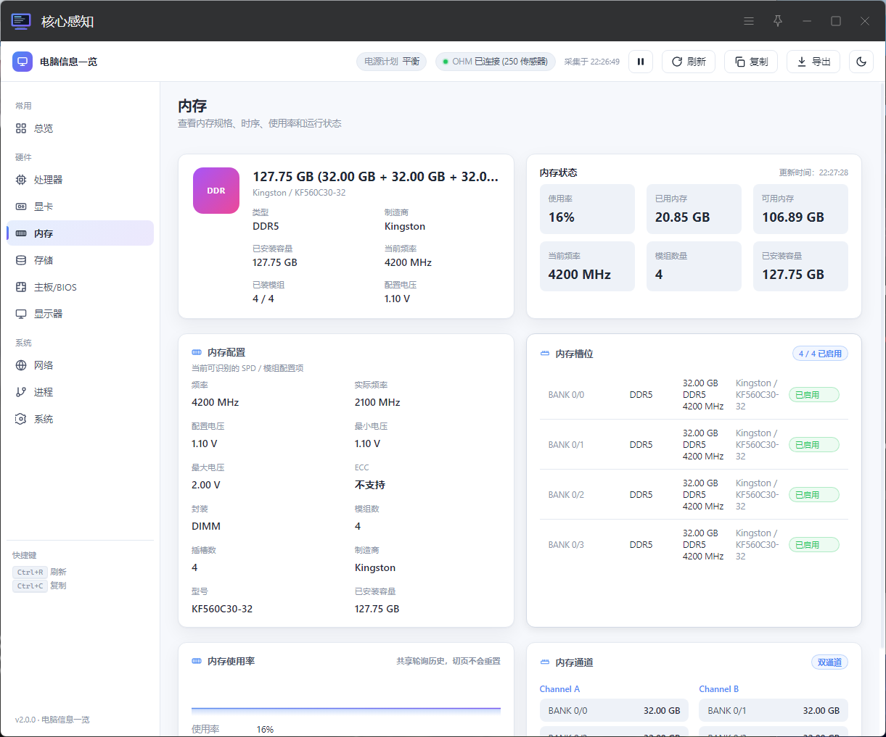Open 网络 network page in sidebar
This screenshot has width=886, height=737.
click(80, 365)
